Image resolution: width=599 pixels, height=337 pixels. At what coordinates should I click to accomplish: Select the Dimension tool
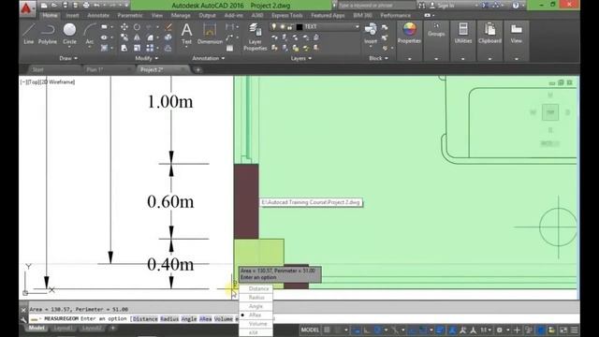pyautogui.click(x=210, y=34)
